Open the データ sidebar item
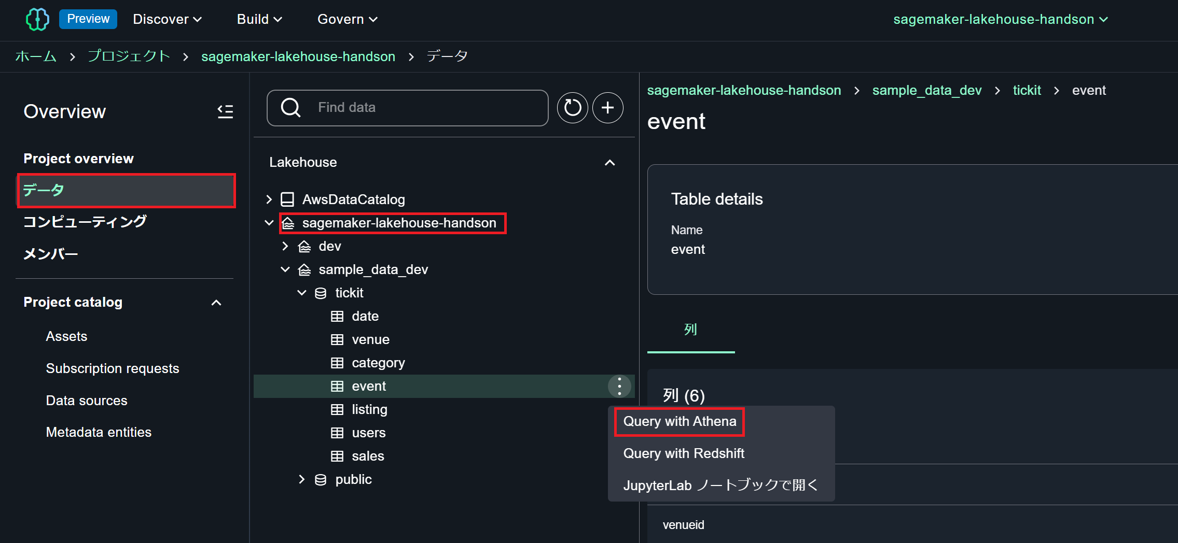 coord(127,190)
